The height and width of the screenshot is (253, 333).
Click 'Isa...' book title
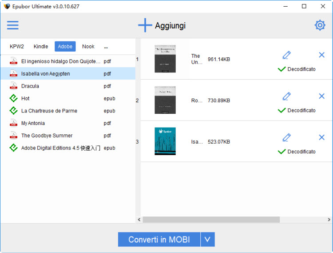point(197,141)
